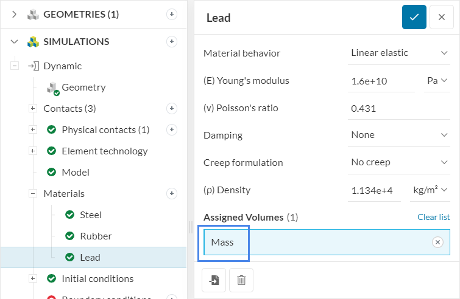
Task: Add a new geometry with plus icon
Action: coord(172,15)
